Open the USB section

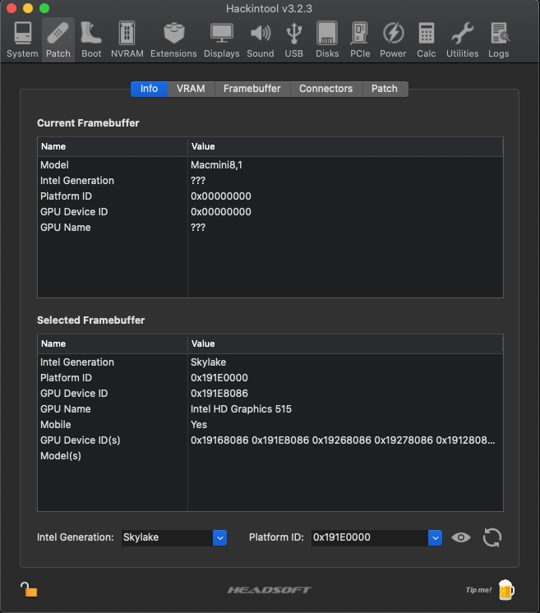[293, 39]
